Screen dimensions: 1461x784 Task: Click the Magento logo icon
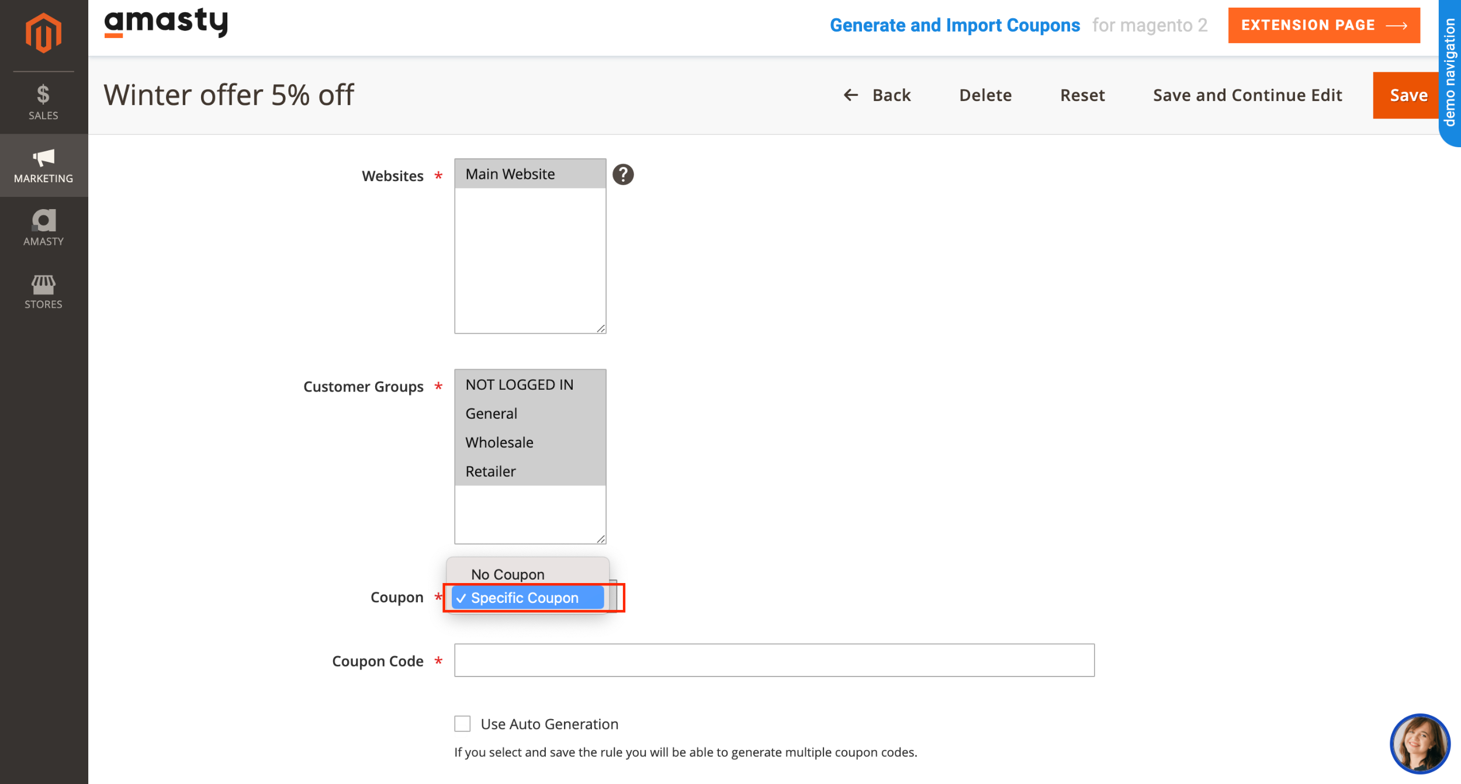pyautogui.click(x=43, y=32)
